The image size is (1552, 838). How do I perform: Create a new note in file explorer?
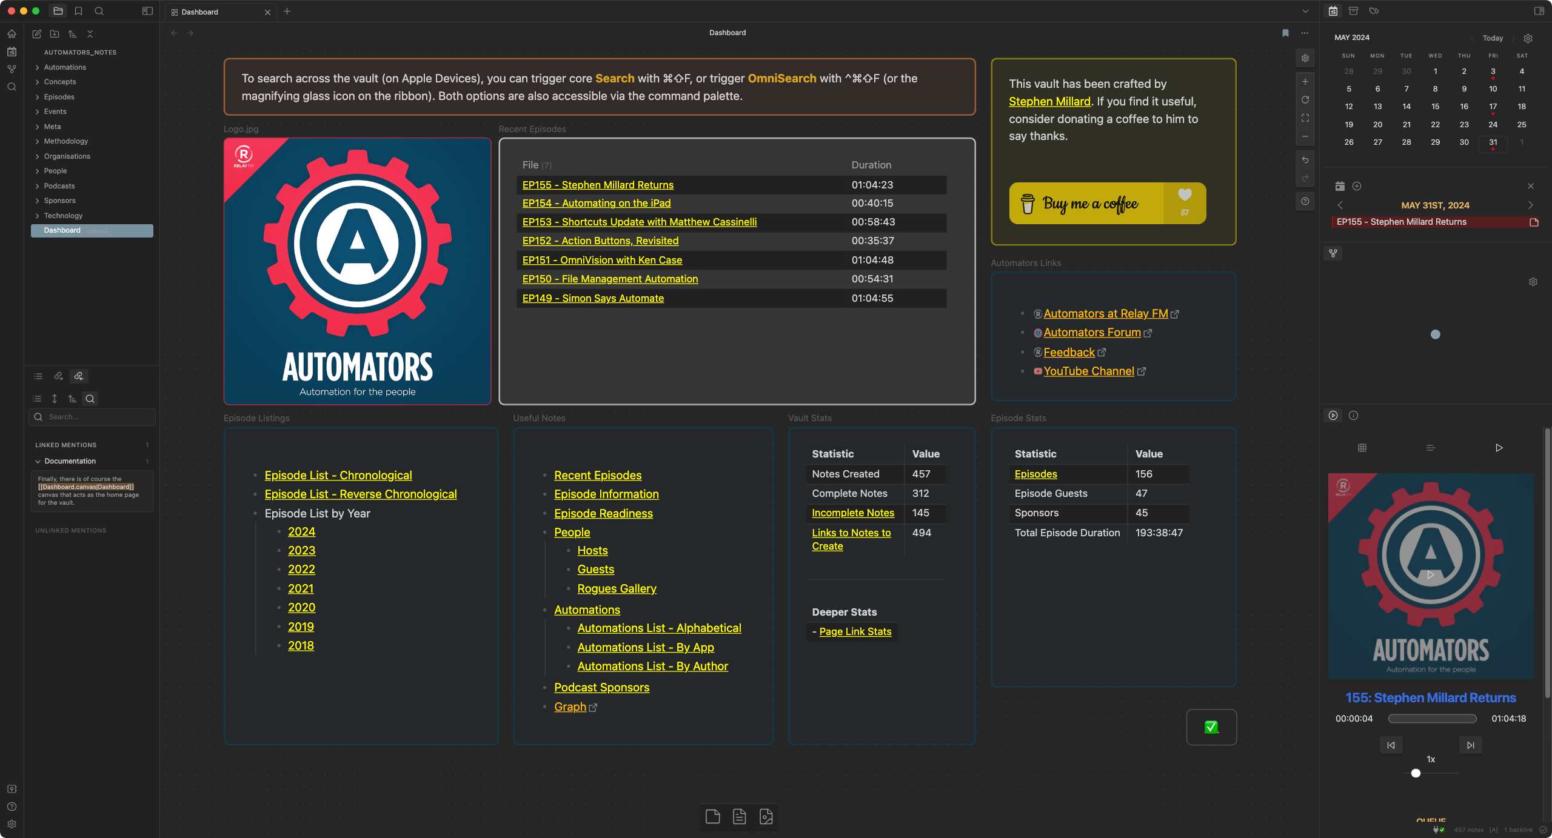point(37,34)
